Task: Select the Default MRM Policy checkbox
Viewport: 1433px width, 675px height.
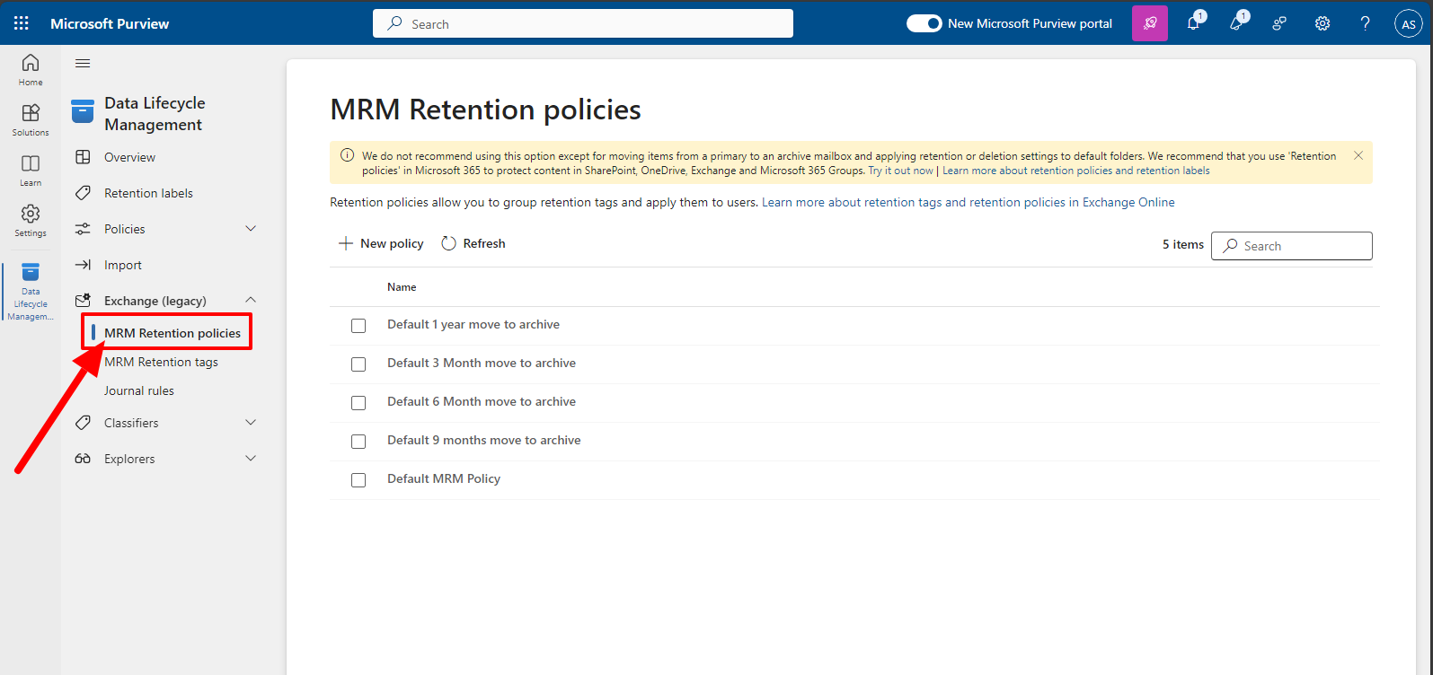Action: coord(358,479)
